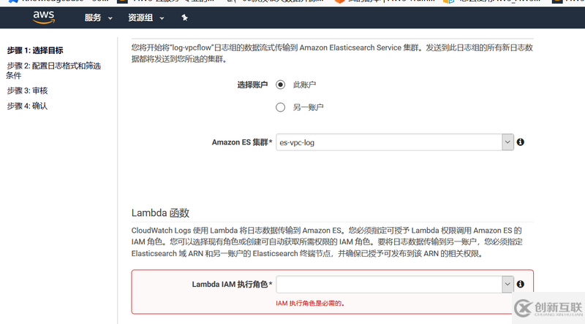The height and width of the screenshot is (324, 585).
Task: Click the es-vpc-log value text
Action: tap(297, 142)
